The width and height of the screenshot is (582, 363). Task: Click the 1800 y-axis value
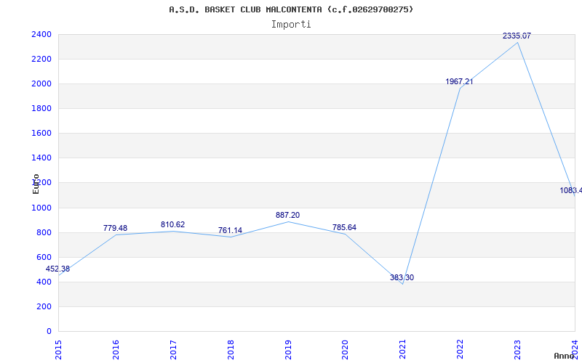41,108
